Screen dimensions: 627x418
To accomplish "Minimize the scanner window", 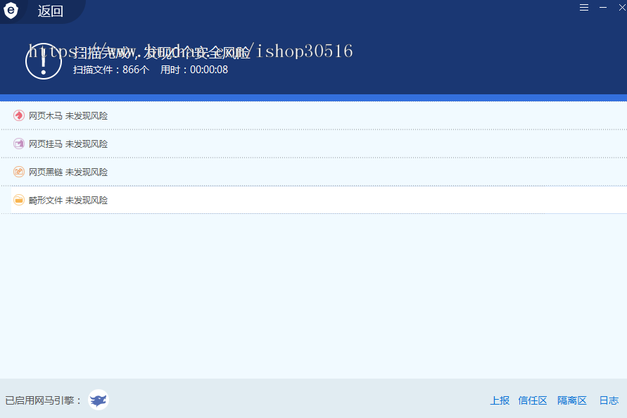I will pyautogui.click(x=603, y=8).
